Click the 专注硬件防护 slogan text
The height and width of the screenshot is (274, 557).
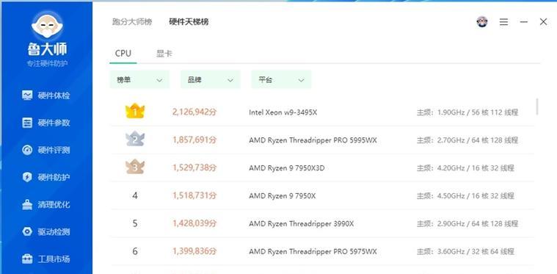click(x=47, y=64)
